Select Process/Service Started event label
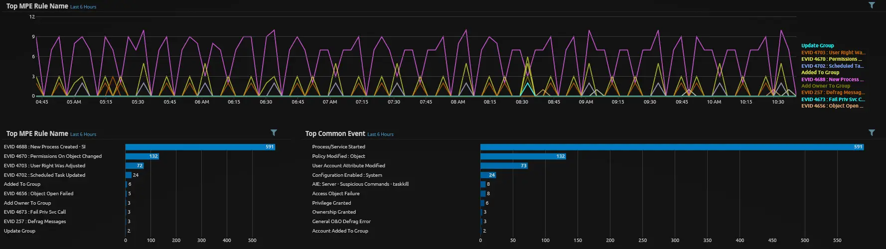This screenshot has width=886, height=249. [x=338, y=147]
